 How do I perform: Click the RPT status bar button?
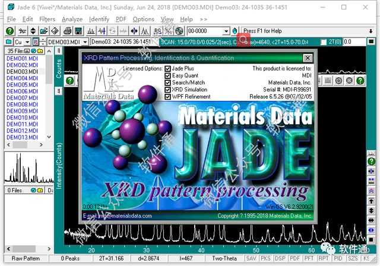[x=324, y=258]
